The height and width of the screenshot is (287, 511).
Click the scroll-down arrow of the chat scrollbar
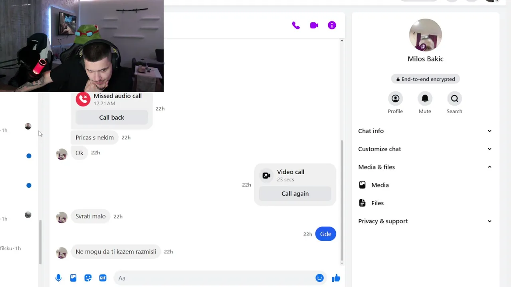click(342, 263)
